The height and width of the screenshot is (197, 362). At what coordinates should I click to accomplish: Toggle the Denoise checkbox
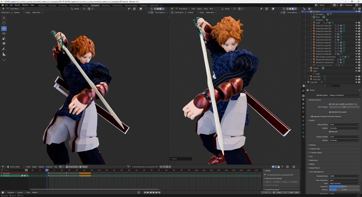coord(330,131)
